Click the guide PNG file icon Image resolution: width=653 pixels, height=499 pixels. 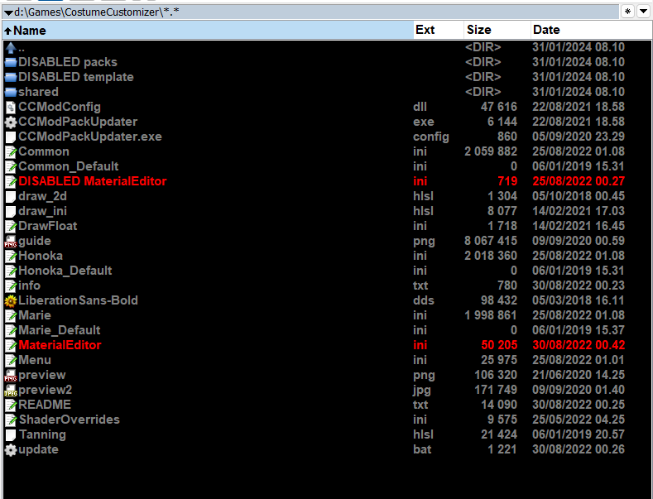point(11,241)
